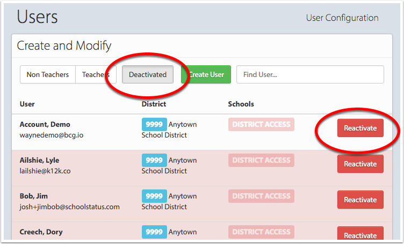This screenshot has width=404, height=244.
Task: Select the name 'Account, Demo'
Action: click(45, 125)
